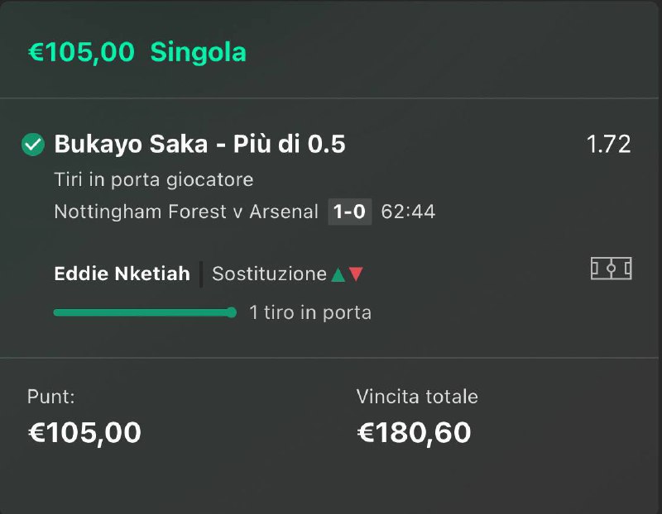Click the Eddie Nketiah player name
This screenshot has height=514, width=662.
point(122,274)
